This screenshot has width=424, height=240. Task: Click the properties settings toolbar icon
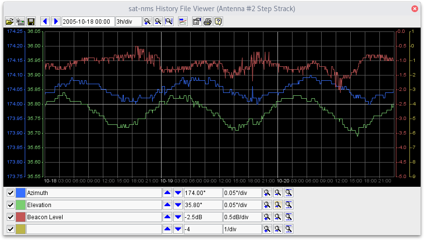pos(197,21)
